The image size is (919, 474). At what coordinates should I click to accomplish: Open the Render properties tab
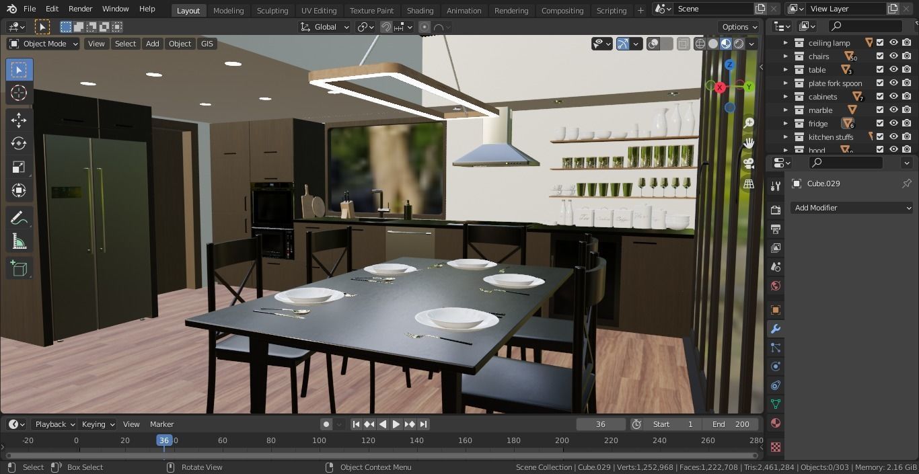pos(776,210)
